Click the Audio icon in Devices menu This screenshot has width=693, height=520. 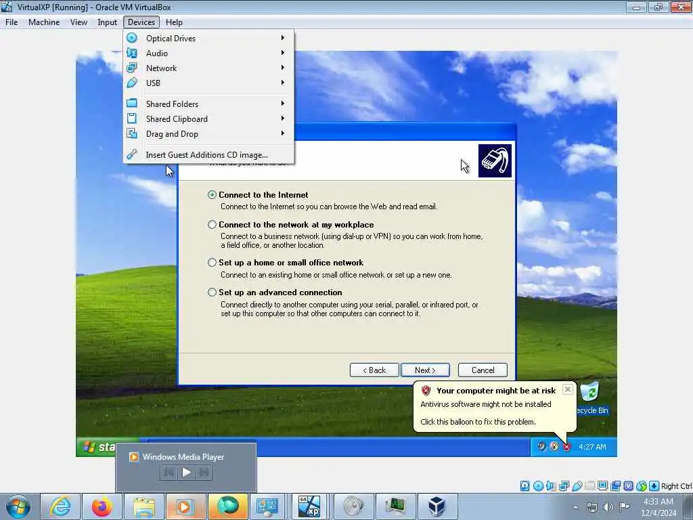(132, 53)
